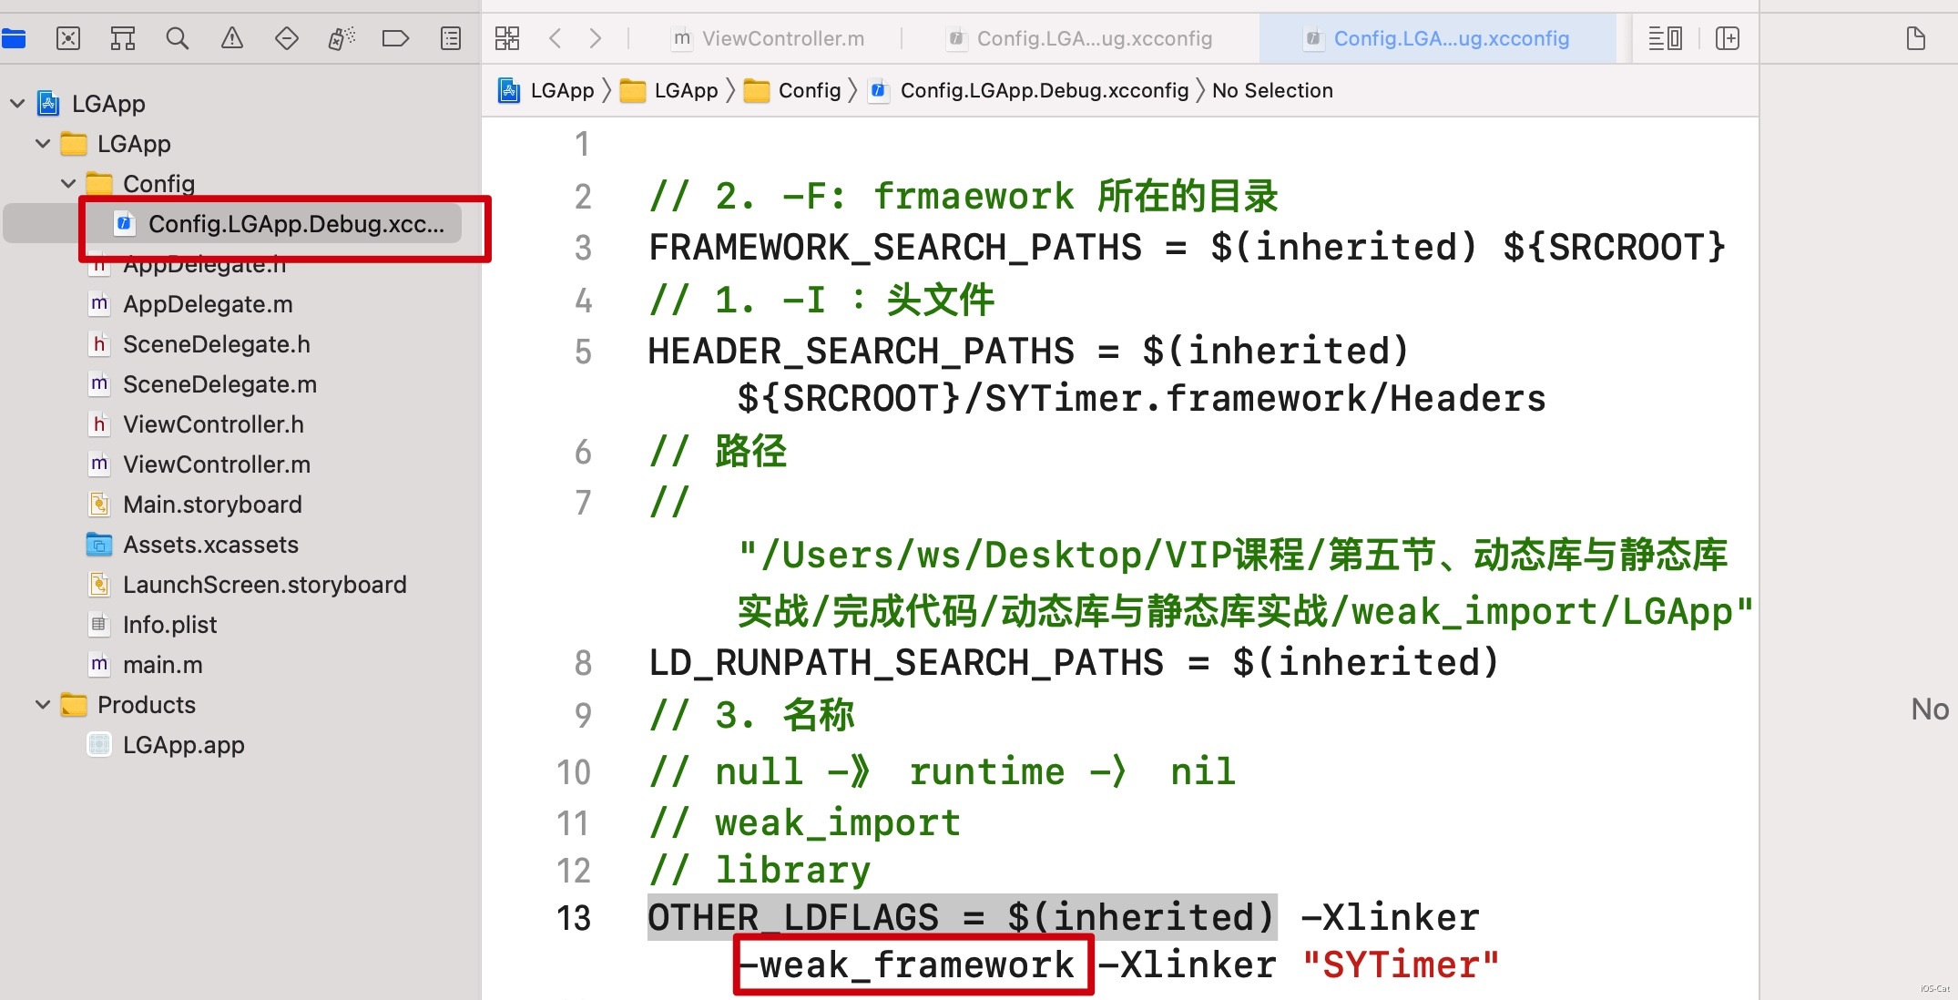Click the Inspector panel toggle icon

[1914, 37]
